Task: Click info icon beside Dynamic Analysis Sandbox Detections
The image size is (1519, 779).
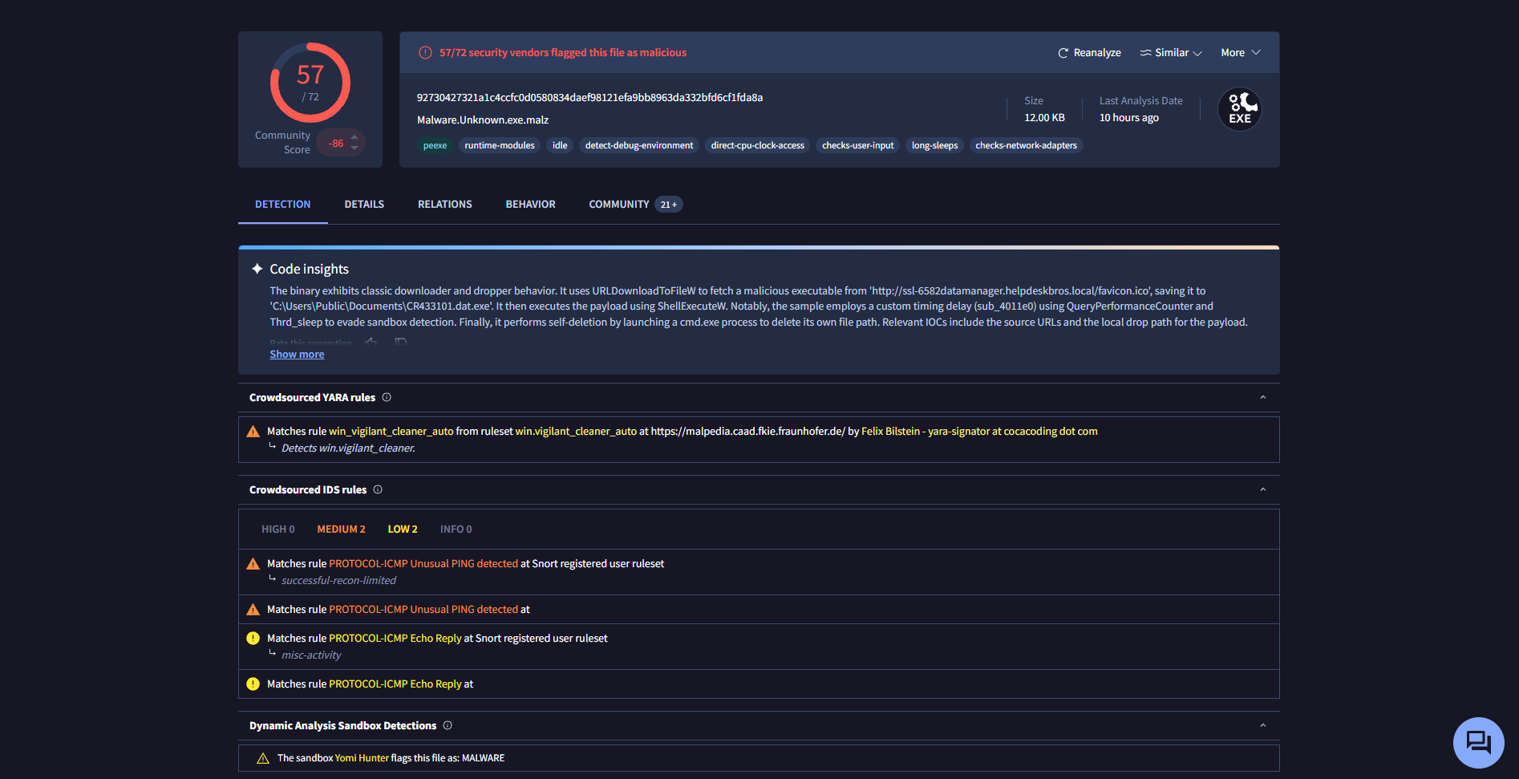Action: (448, 726)
